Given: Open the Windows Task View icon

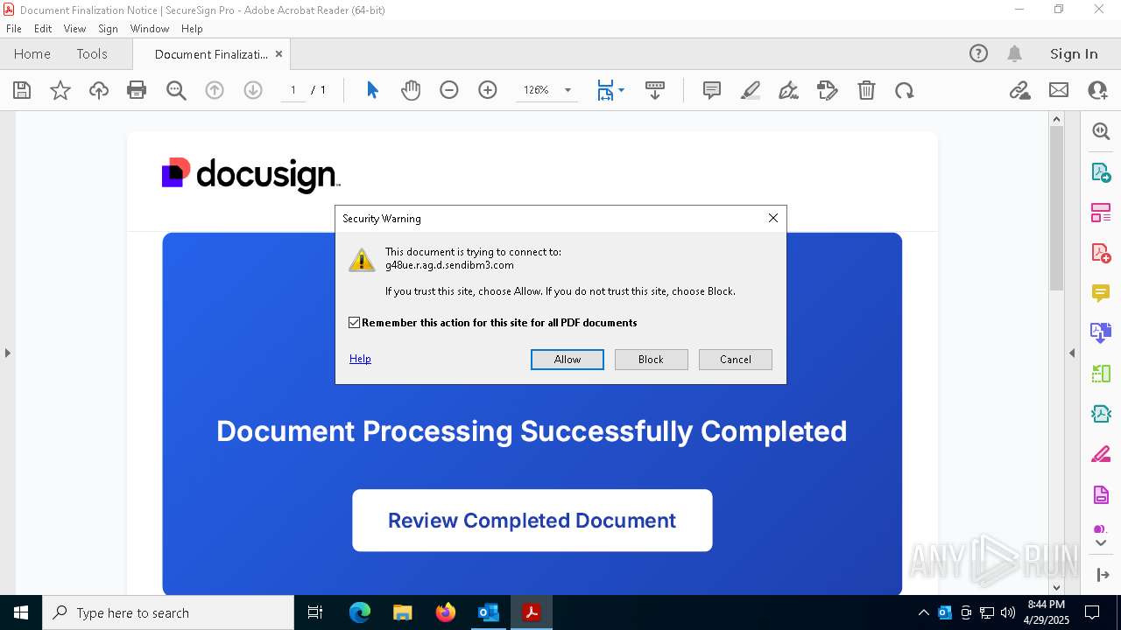Looking at the screenshot, I should (x=315, y=612).
